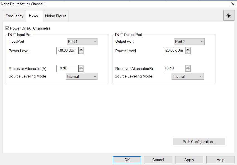The width and height of the screenshot is (237, 165).
Task: Expand input Source Leveling Mode dropdown
Action: point(81,76)
